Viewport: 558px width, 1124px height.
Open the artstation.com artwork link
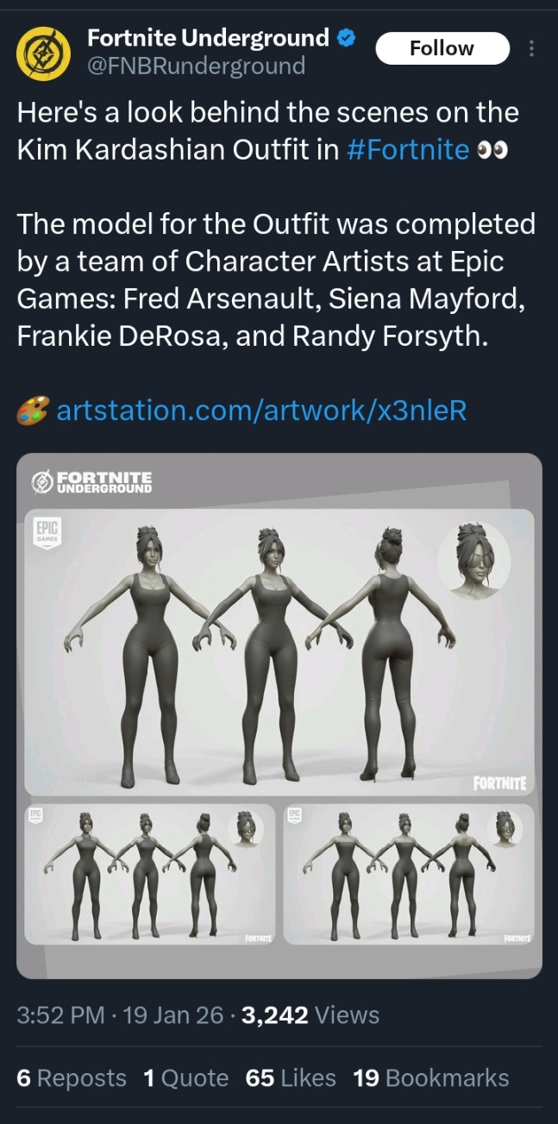tap(261, 410)
